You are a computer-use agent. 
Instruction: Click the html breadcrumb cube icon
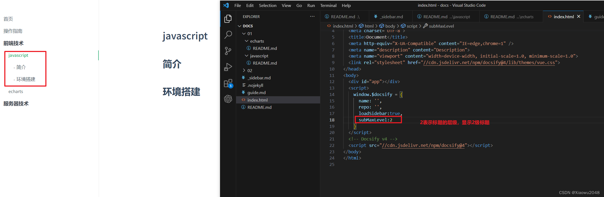[x=361, y=26]
